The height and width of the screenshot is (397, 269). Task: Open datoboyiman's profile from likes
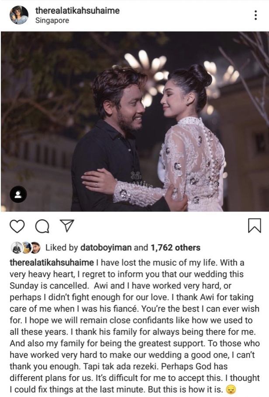tap(106, 247)
